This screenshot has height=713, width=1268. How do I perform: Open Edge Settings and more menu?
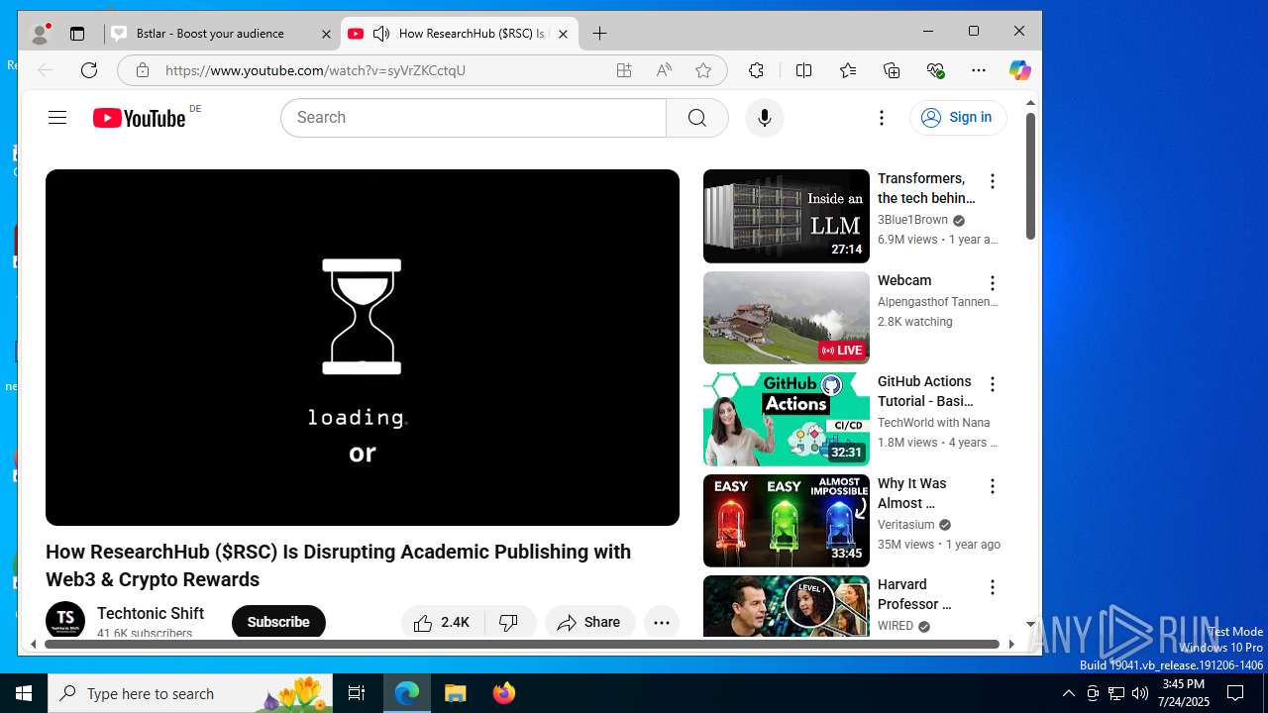pyautogui.click(x=979, y=70)
